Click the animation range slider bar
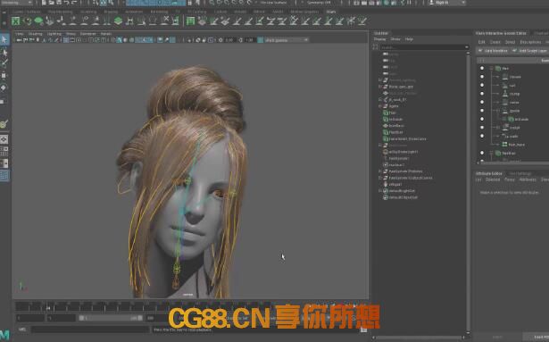Viewport: 549px width, 342px height. [111, 318]
